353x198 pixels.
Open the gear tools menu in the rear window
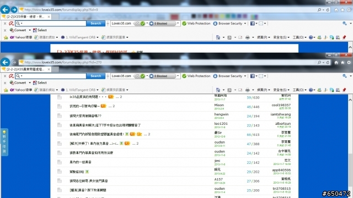[349, 10]
